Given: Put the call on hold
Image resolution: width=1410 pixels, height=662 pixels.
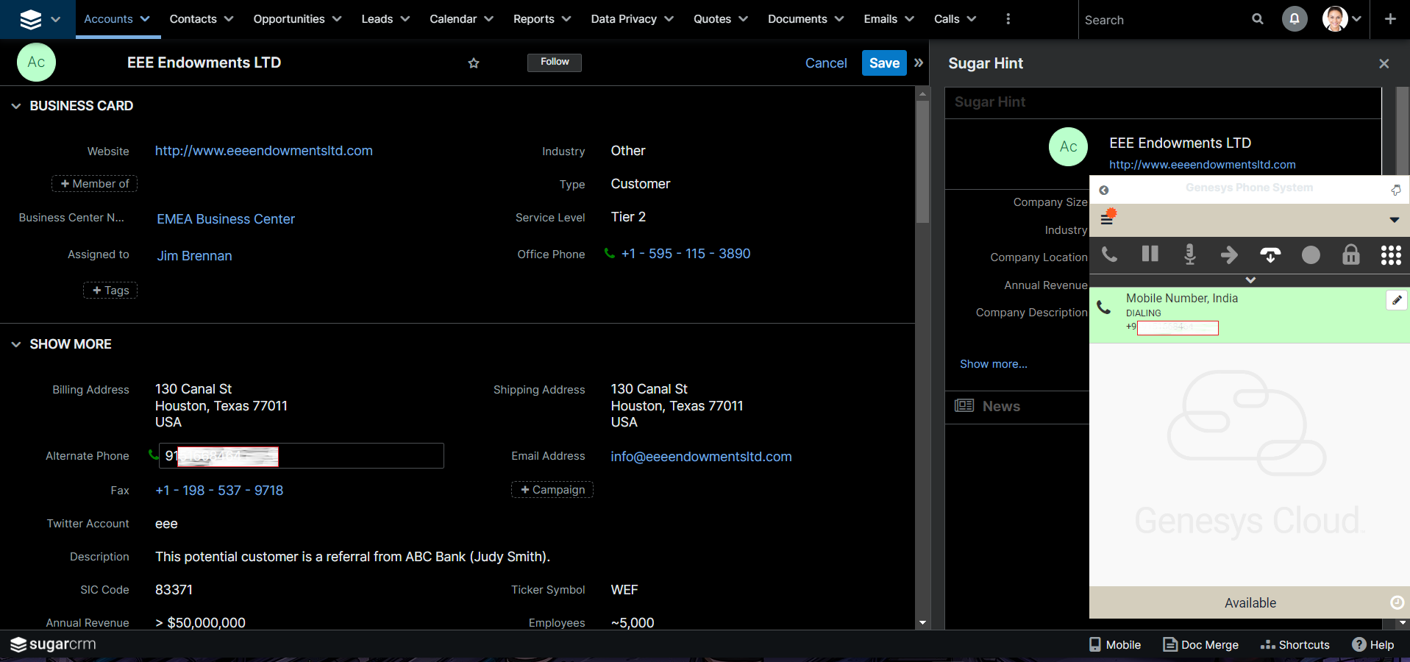Looking at the screenshot, I should pos(1150,255).
